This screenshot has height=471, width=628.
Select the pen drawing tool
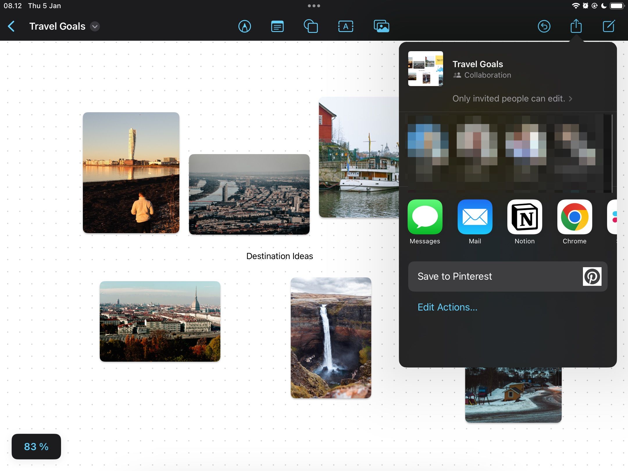point(245,26)
